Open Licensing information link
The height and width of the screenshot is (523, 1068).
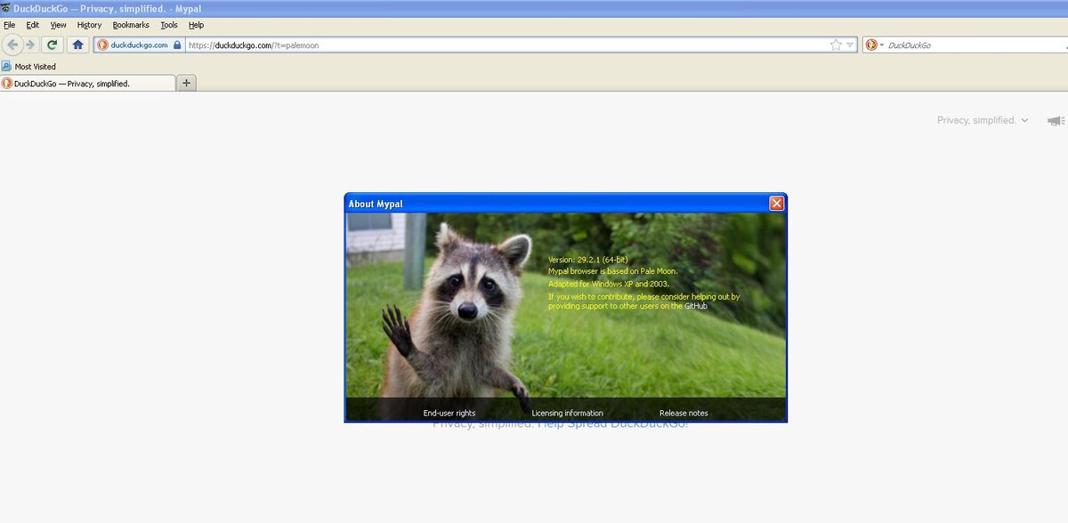click(568, 413)
